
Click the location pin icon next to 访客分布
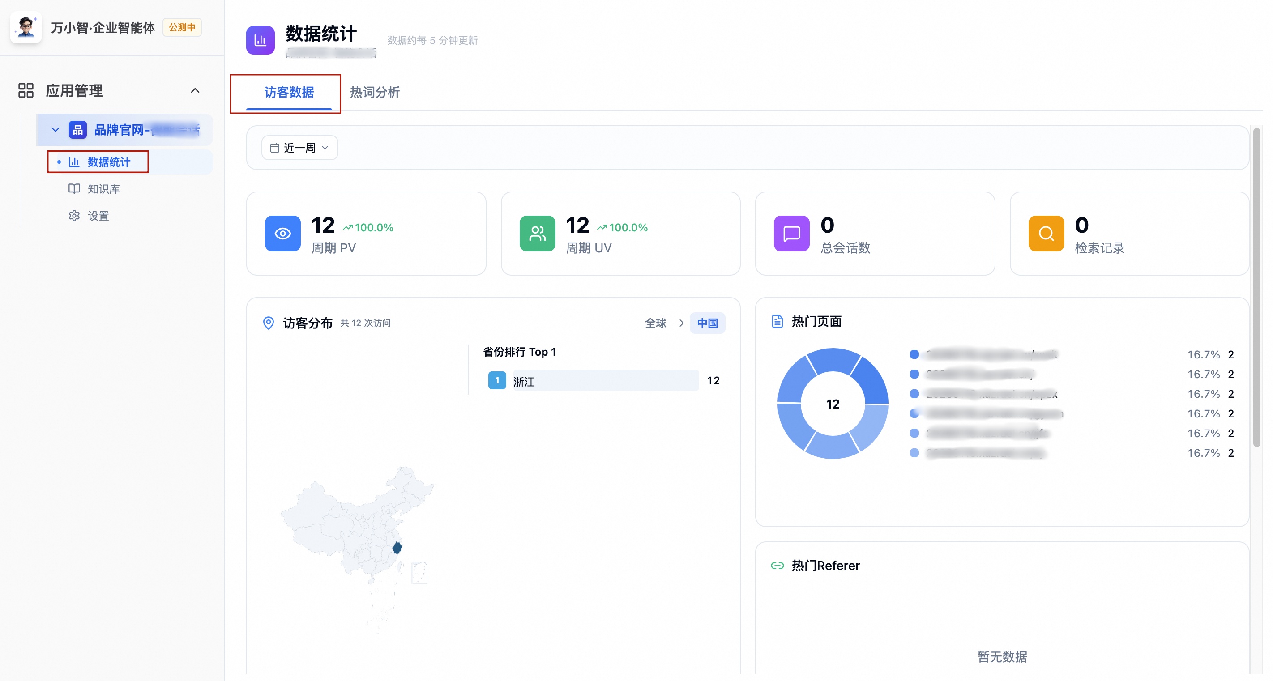click(268, 323)
